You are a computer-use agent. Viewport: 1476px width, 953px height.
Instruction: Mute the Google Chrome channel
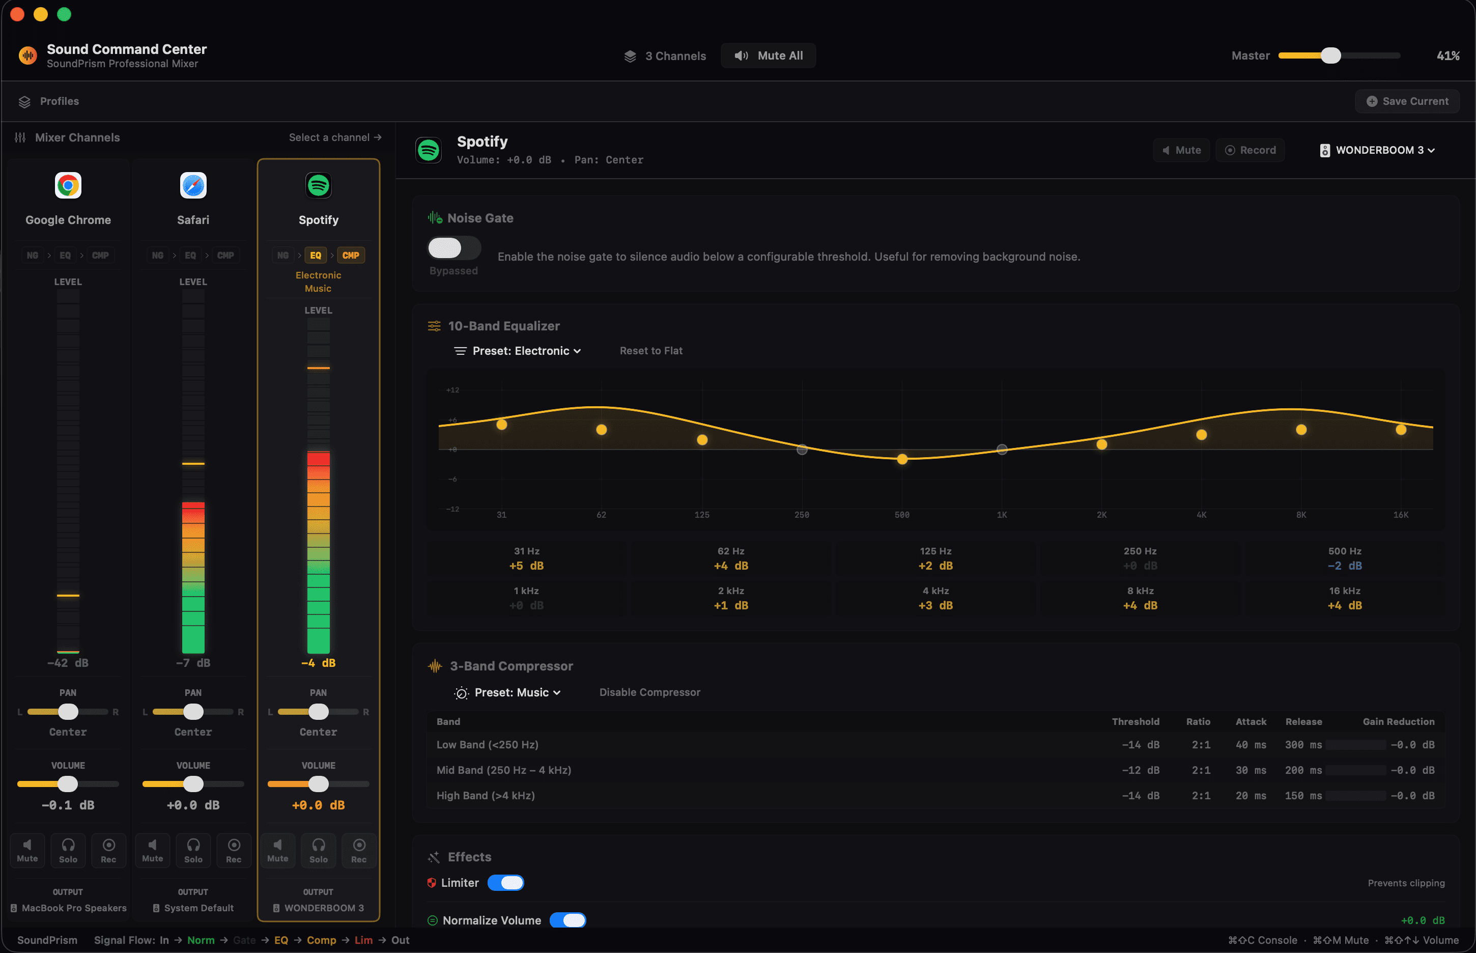coord(27,850)
